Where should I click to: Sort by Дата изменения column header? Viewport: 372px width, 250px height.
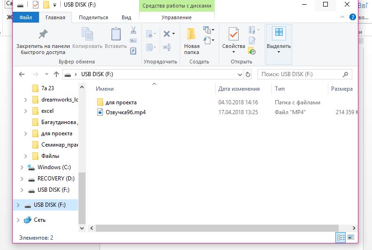pos(239,89)
